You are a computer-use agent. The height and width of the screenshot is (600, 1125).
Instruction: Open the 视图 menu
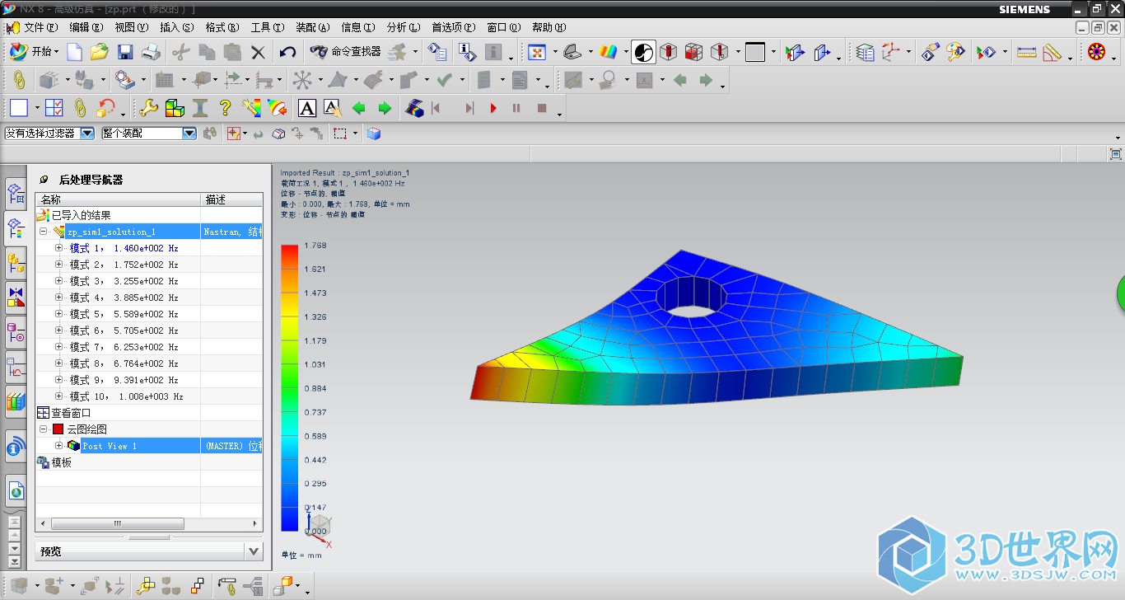(x=131, y=27)
